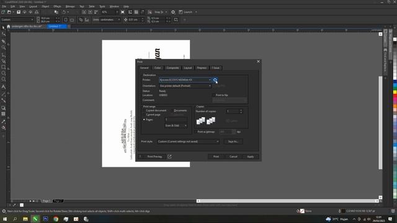Viewport: 397px width, 223px height.
Task: Click the Chrome icon in Windows taskbar
Action: tap(56, 219)
